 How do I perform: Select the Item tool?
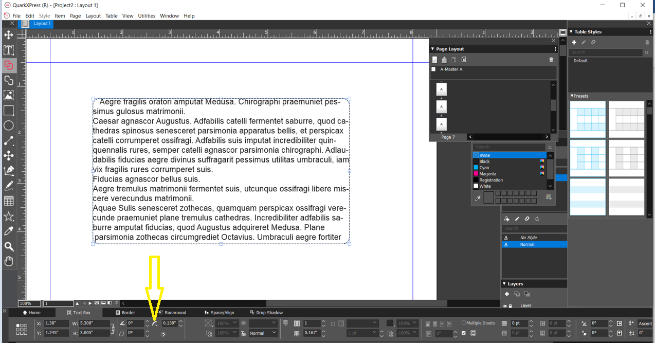[8, 35]
